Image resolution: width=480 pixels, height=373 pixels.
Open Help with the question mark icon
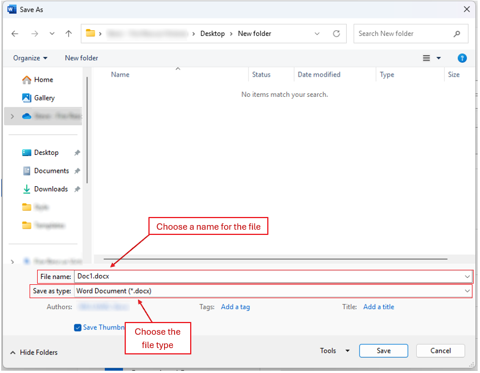click(462, 58)
